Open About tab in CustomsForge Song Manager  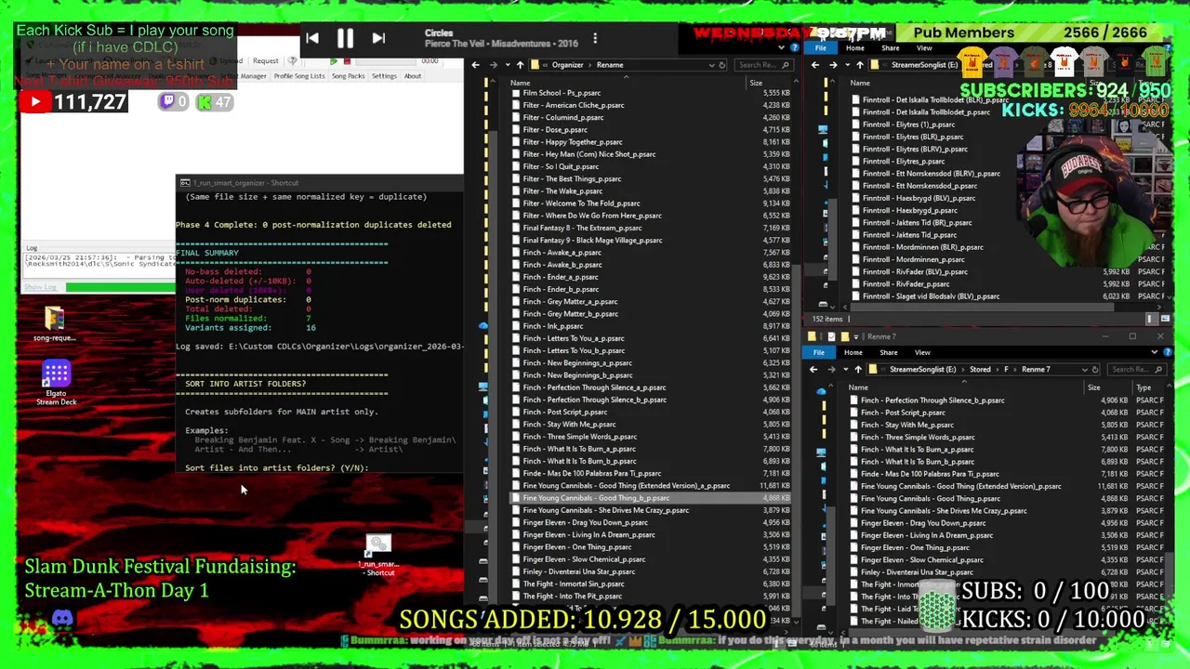click(413, 76)
